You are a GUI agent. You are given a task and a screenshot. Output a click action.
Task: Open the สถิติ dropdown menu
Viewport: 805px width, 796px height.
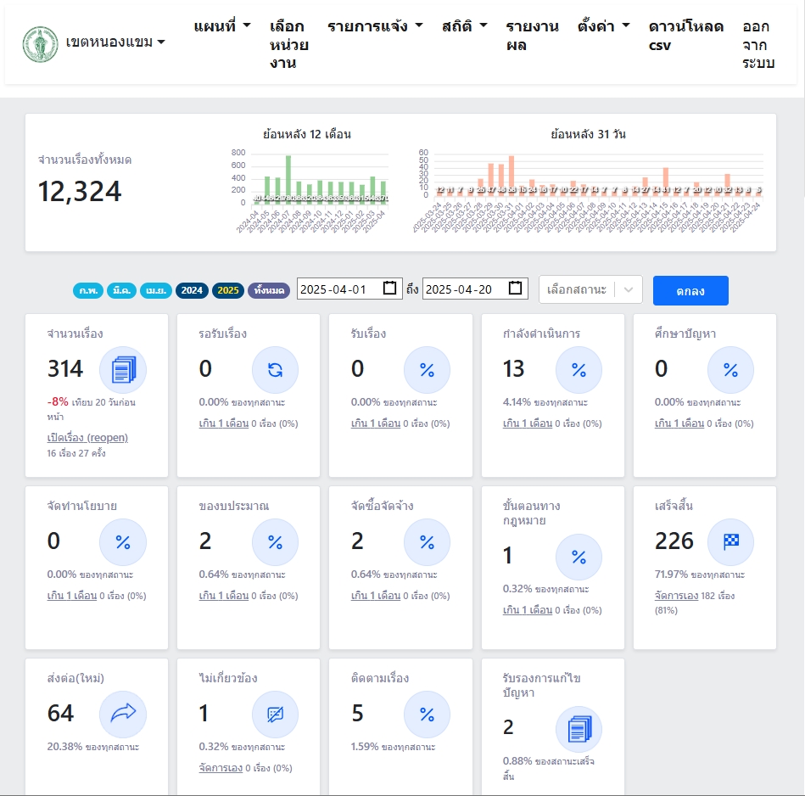(464, 25)
